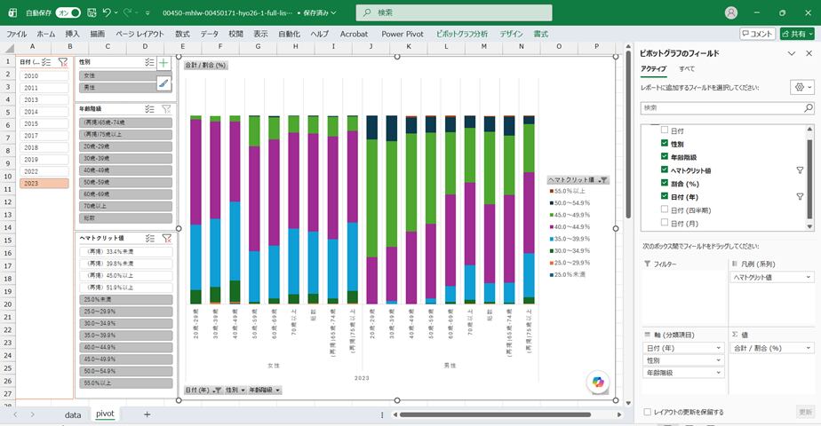Uncheck the 性別 field checkbox

pos(665,143)
